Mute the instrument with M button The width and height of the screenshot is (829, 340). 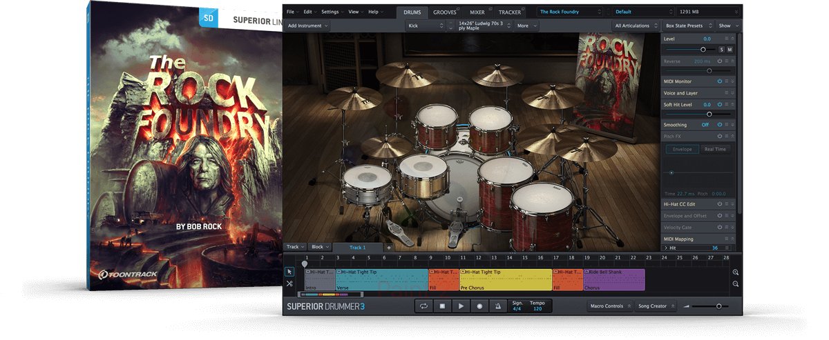(x=730, y=50)
